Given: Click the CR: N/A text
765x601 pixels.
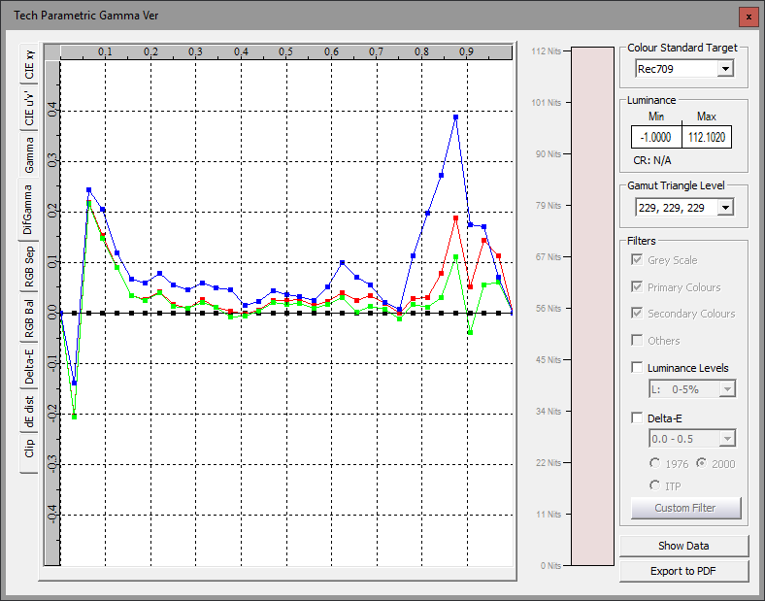Looking at the screenshot, I should (651, 160).
